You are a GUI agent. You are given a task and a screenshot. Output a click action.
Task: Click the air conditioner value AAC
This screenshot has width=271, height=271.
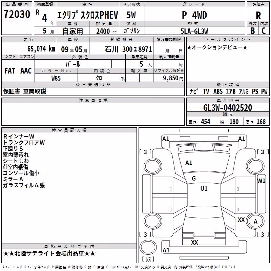click(26, 71)
